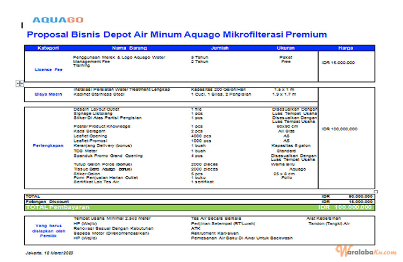The width and height of the screenshot is (403, 262).
Task: Click 'Sertifikat Lab Tes Air'
Action: (96, 182)
